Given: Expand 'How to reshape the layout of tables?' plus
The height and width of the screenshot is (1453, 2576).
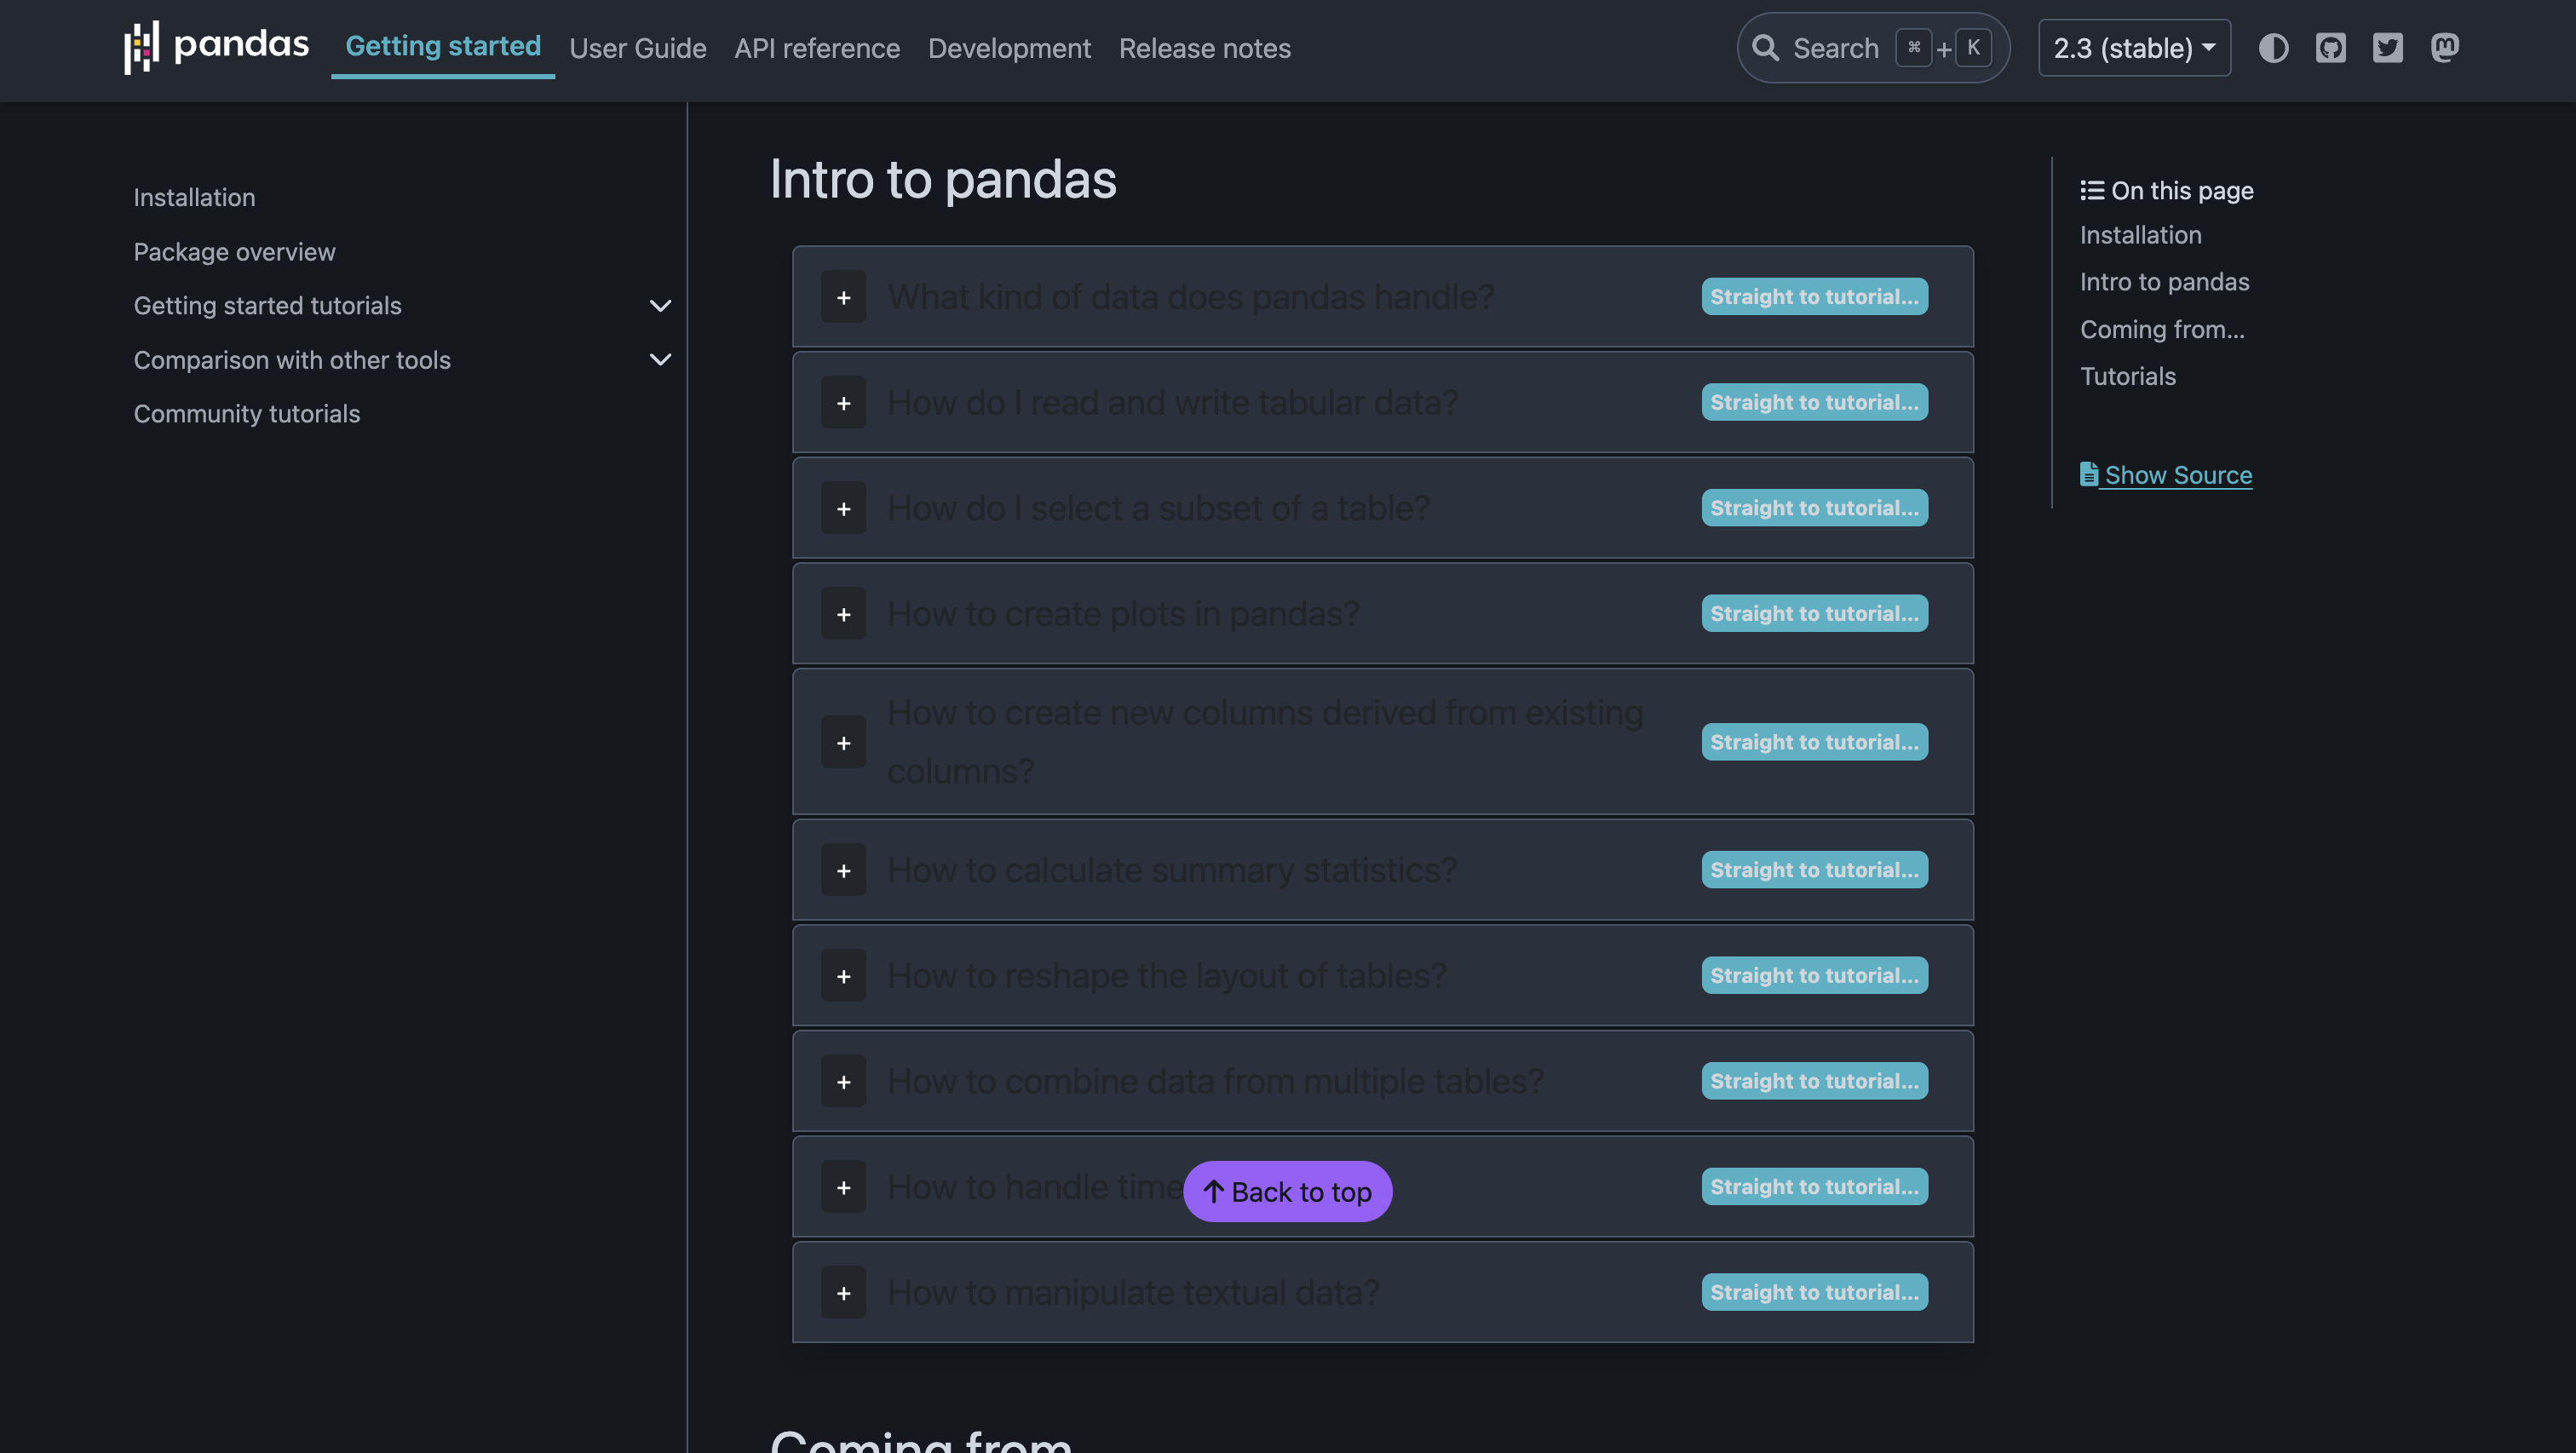Looking at the screenshot, I should (x=843, y=976).
